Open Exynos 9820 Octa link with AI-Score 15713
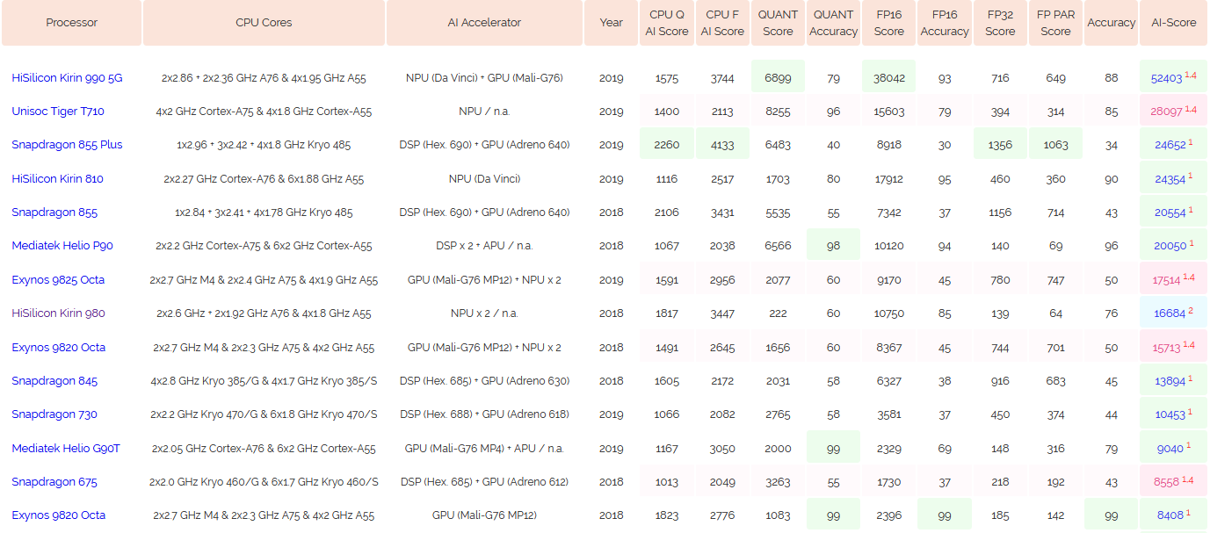 tap(59, 348)
